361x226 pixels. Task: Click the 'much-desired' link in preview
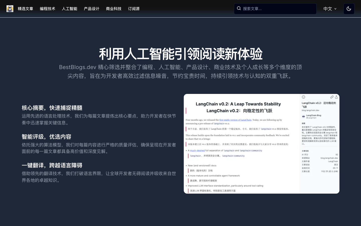[x=197, y=151]
